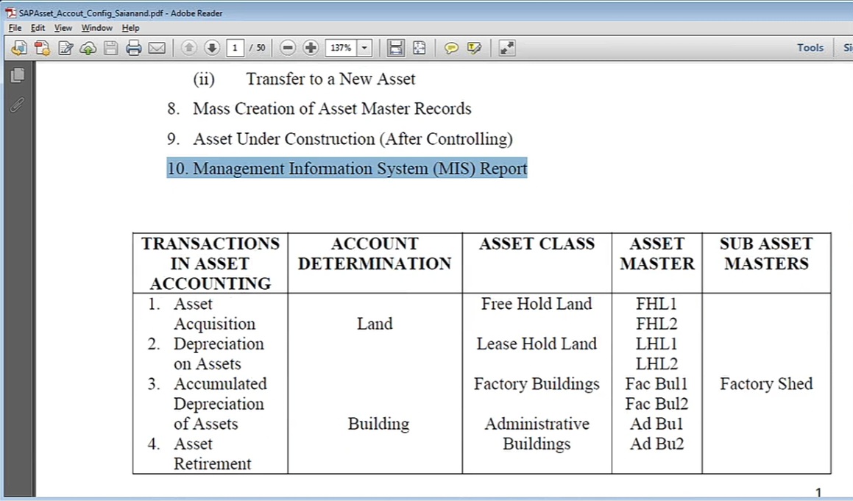Click 'LHL2' in the Asset Master column
853x501 pixels.
(x=656, y=364)
